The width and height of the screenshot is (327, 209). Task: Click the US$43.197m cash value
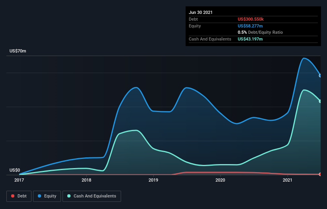pyautogui.click(x=250, y=39)
